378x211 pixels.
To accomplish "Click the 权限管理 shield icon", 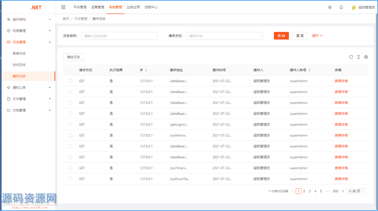I will coord(9,31).
